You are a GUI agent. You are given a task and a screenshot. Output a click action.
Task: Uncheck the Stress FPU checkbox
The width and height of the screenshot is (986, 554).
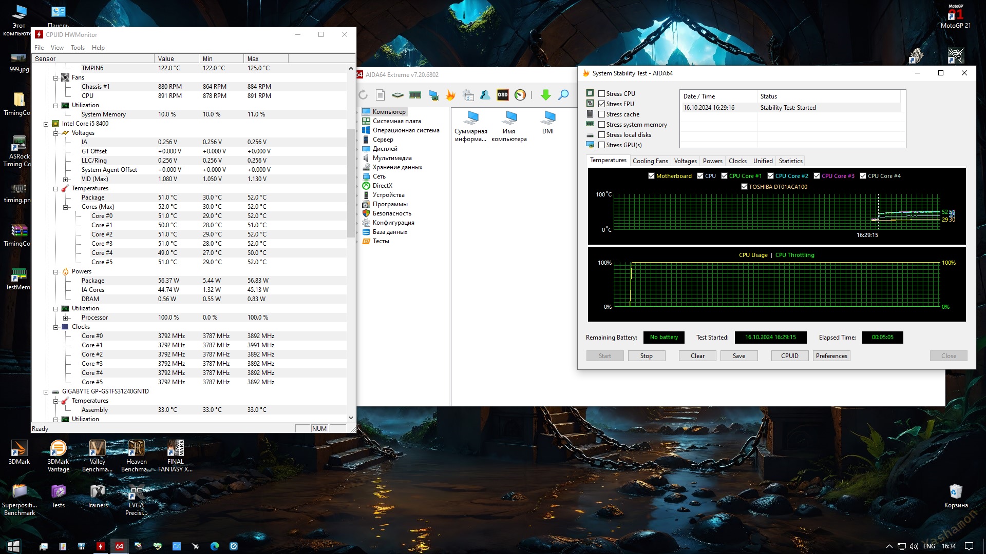point(601,104)
